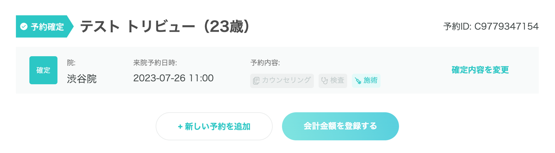Click the stethoscope icon beside 検査
The width and height of the screenshot is (555, 153).
pos(324,81)
